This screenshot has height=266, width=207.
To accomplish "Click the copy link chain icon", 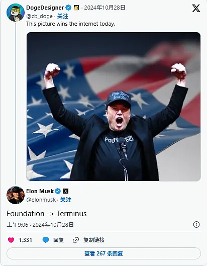I will point(76,240).
